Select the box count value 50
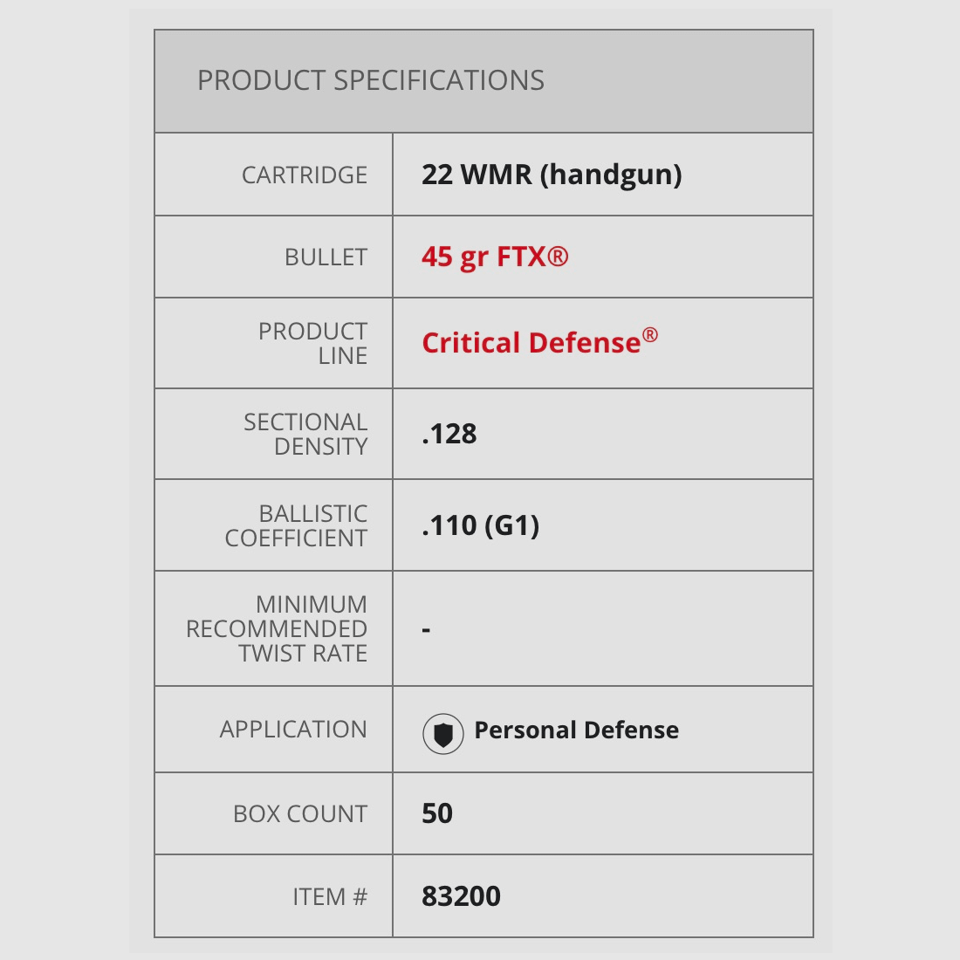This screenshot has height=960, width=960. [437, 813]
